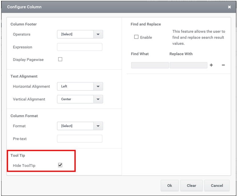
Task: Click the Left value in Horizontal Alignment
Action: (x=64, y=86)
